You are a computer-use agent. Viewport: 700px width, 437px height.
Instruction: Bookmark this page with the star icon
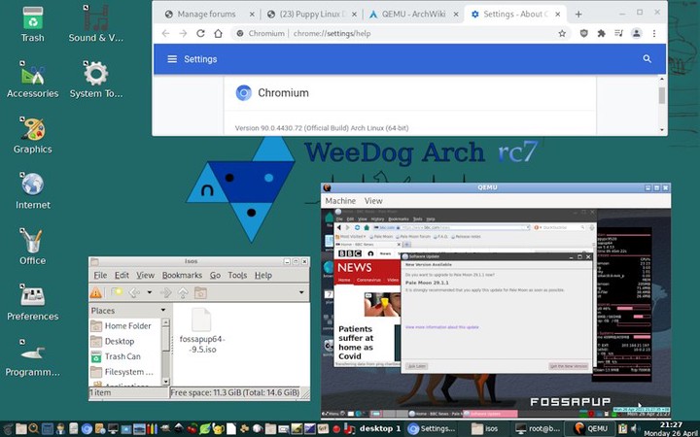click(x=562, y=33)
